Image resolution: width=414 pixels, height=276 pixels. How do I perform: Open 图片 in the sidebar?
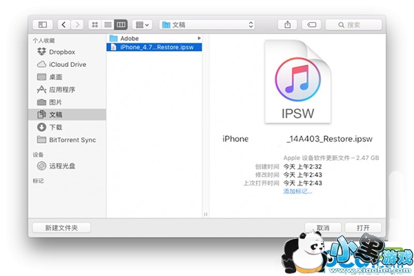(x=67, y=102)
